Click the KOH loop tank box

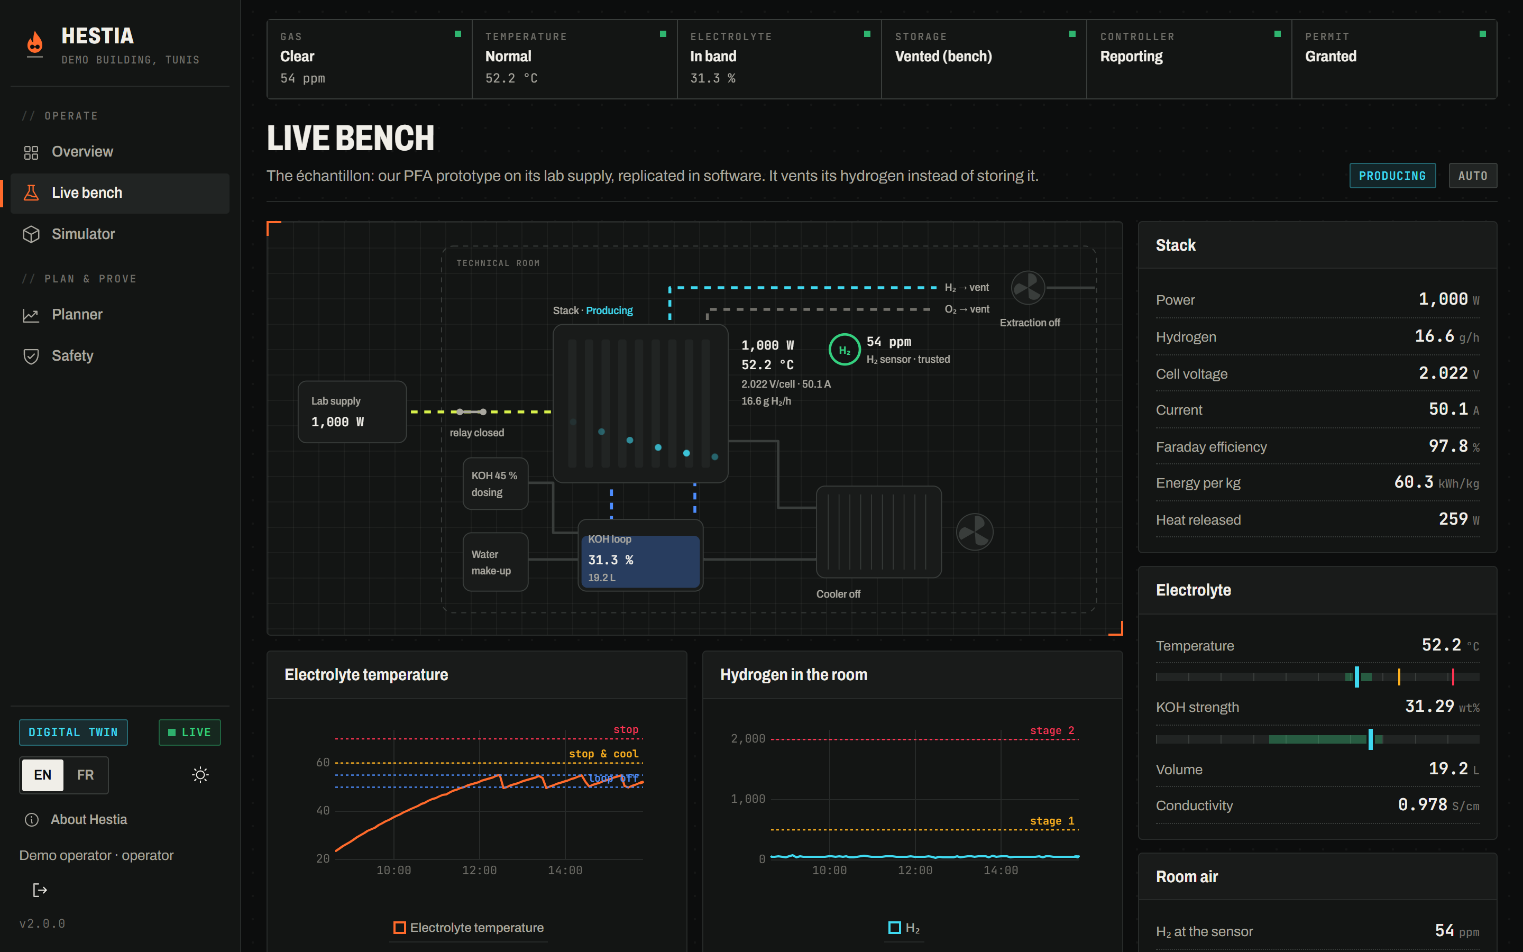tap(640, 555)
